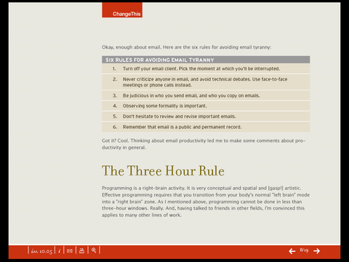
Task: Click 'Six Rules for Avoiding Email Tyranny' header
Action: point(206,60)
